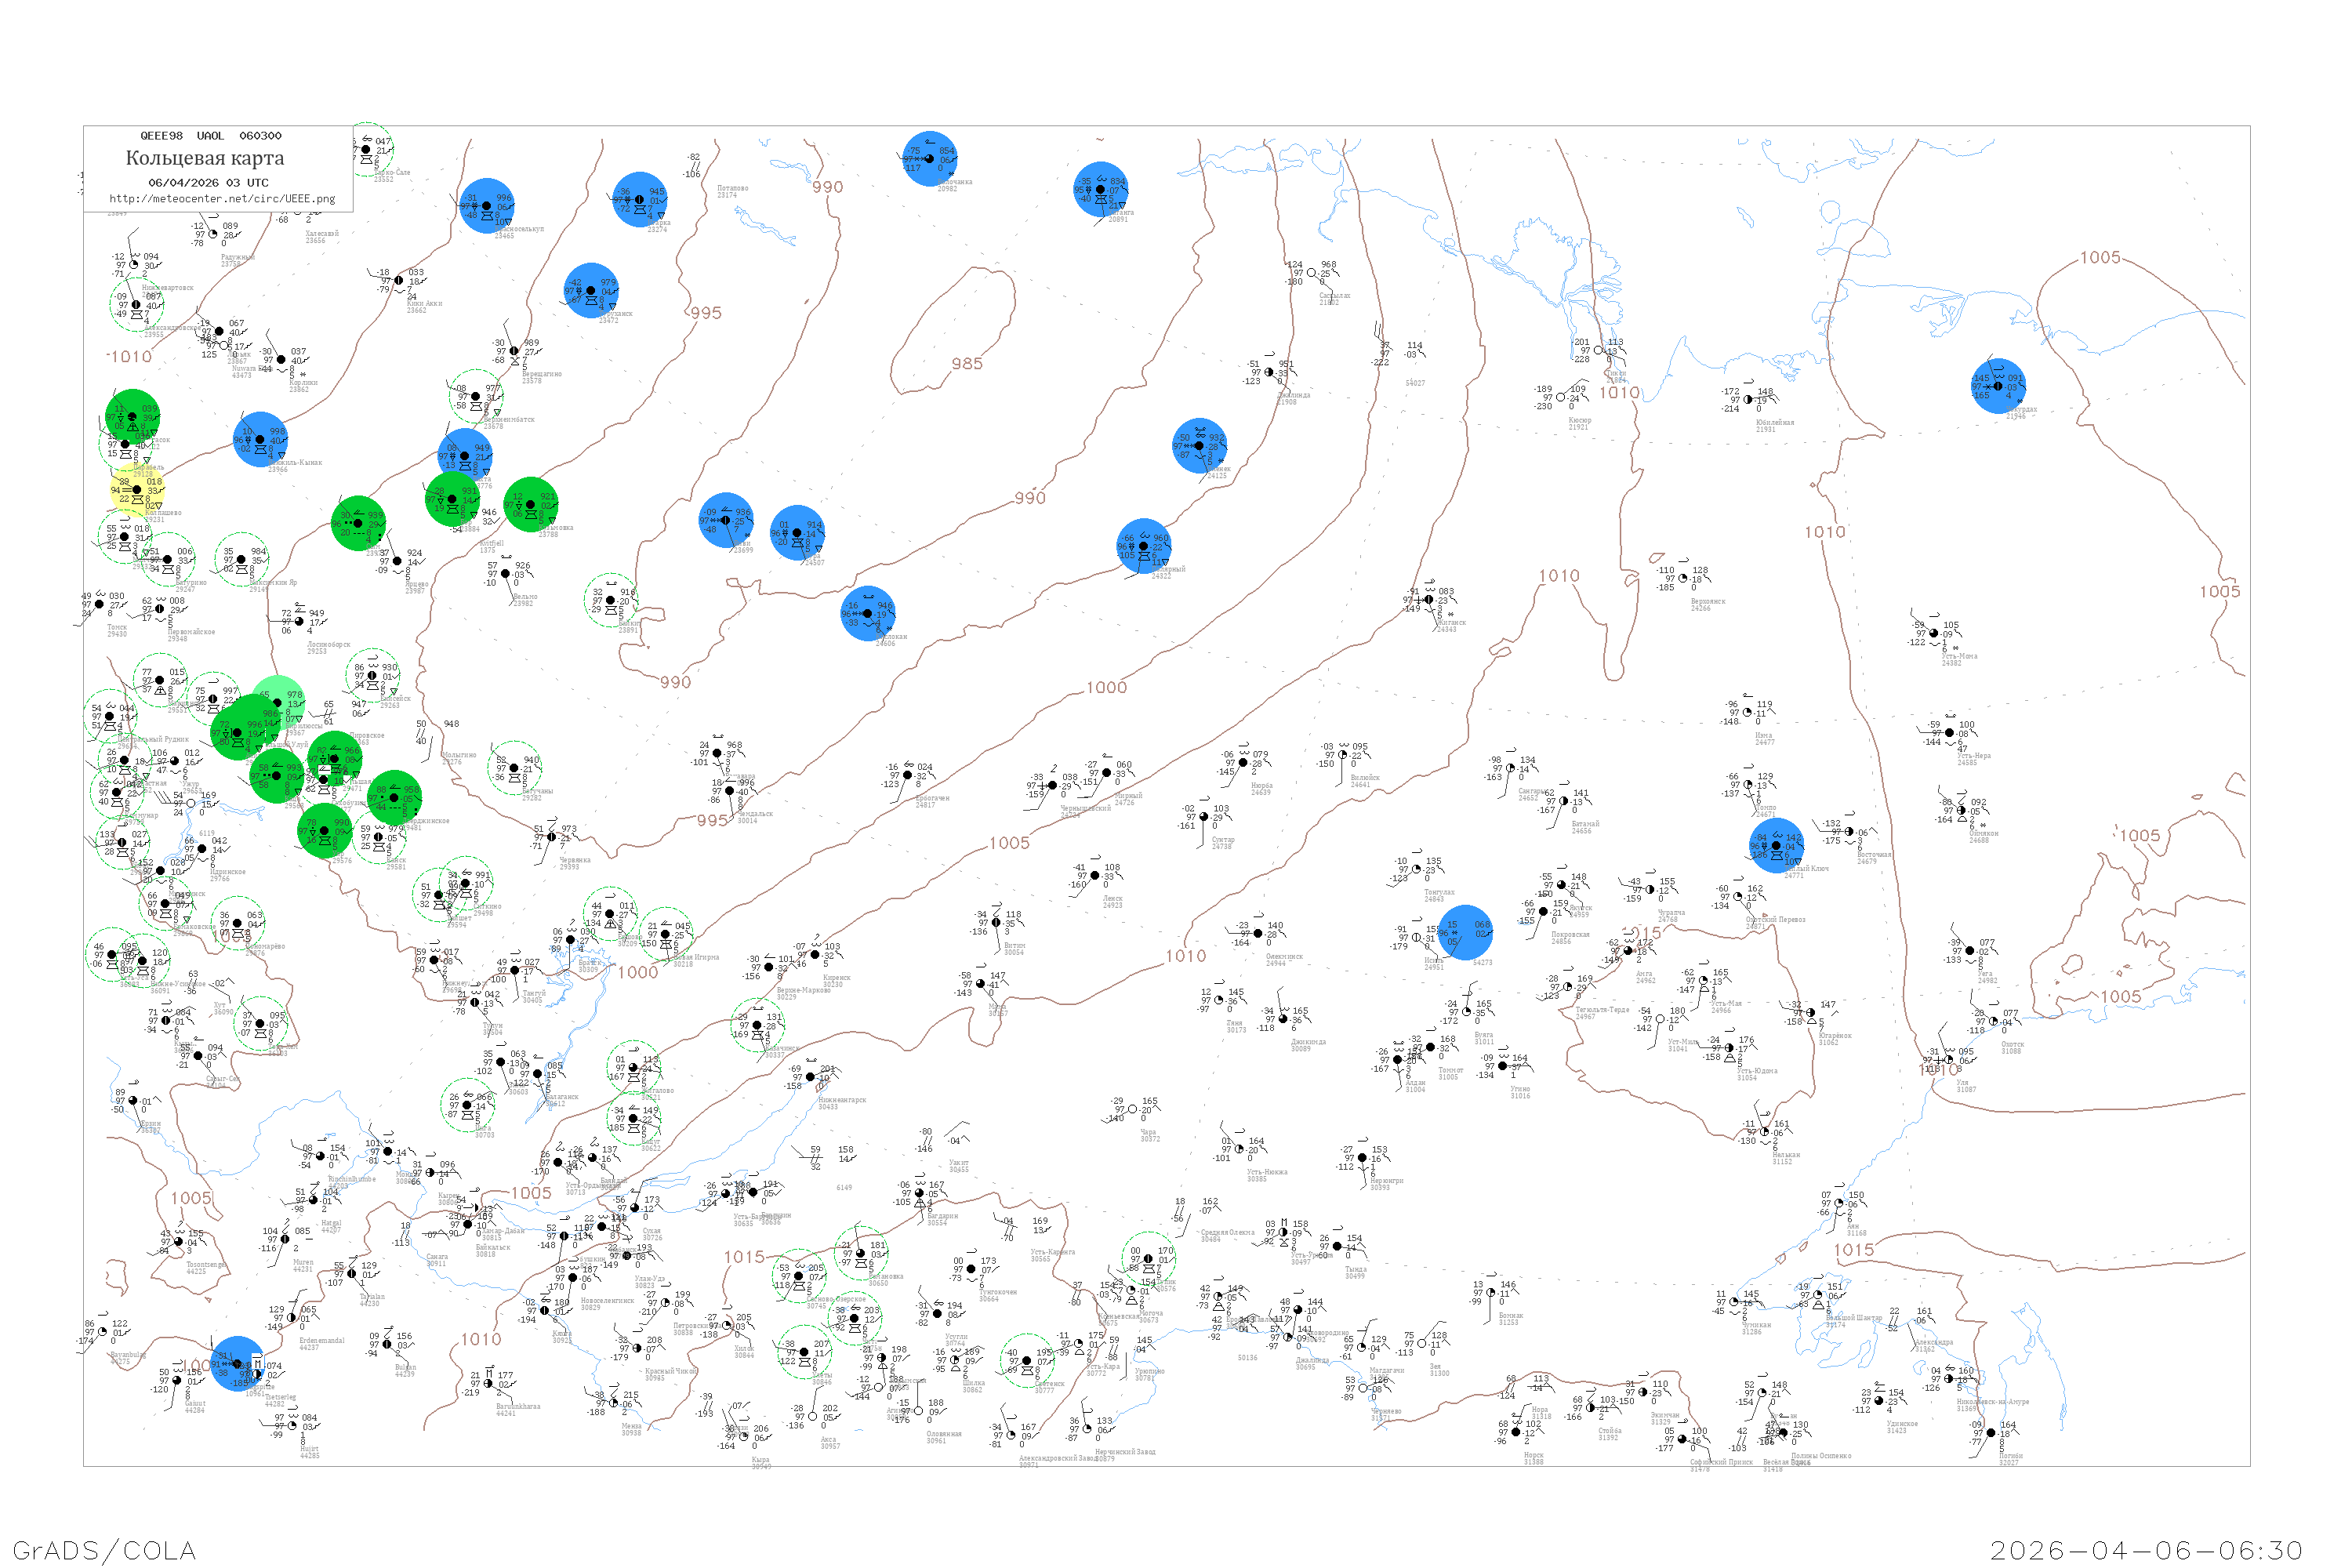
Task: Click the blue Ванжиль-Кынак 23966 station marker
Action: point(260,439)
